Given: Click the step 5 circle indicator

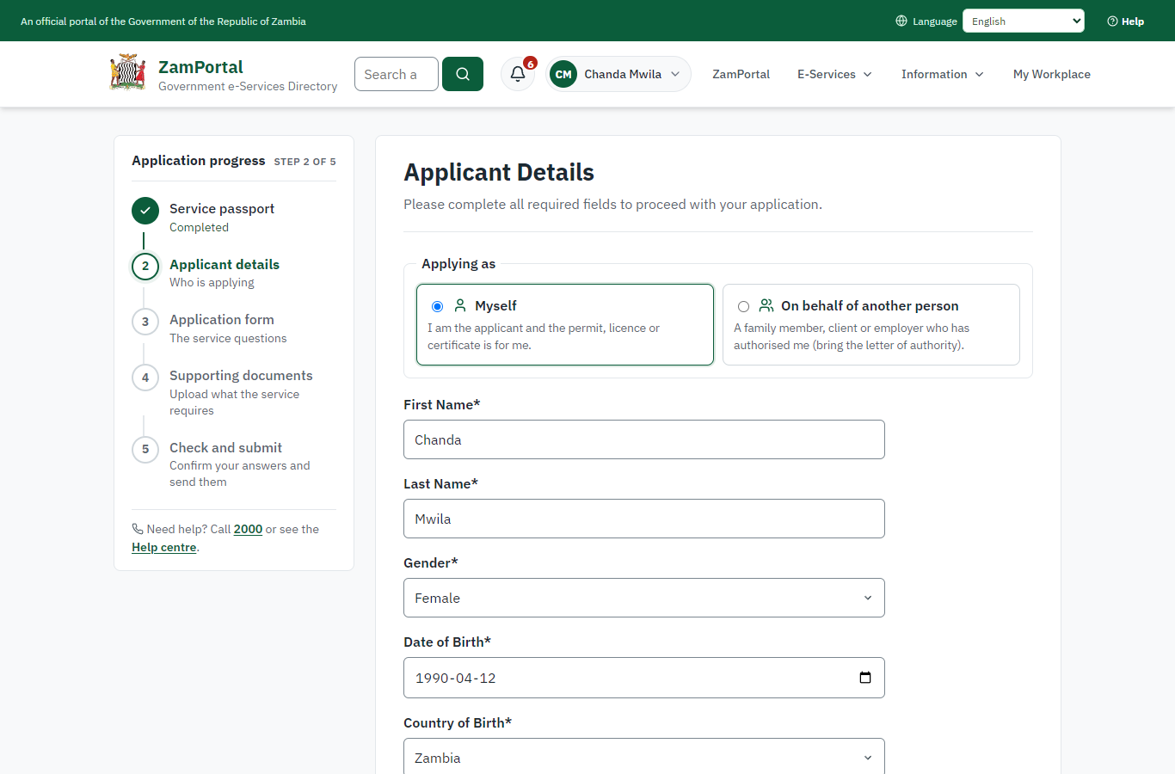Looking at the screenshot, I should pos(145,449).
